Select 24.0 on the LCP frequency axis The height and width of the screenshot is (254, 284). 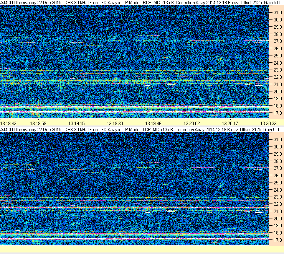(277, 190)
